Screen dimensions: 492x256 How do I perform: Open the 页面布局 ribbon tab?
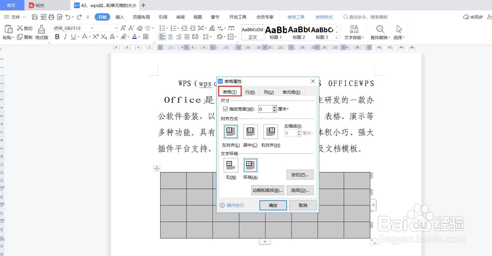141,17
